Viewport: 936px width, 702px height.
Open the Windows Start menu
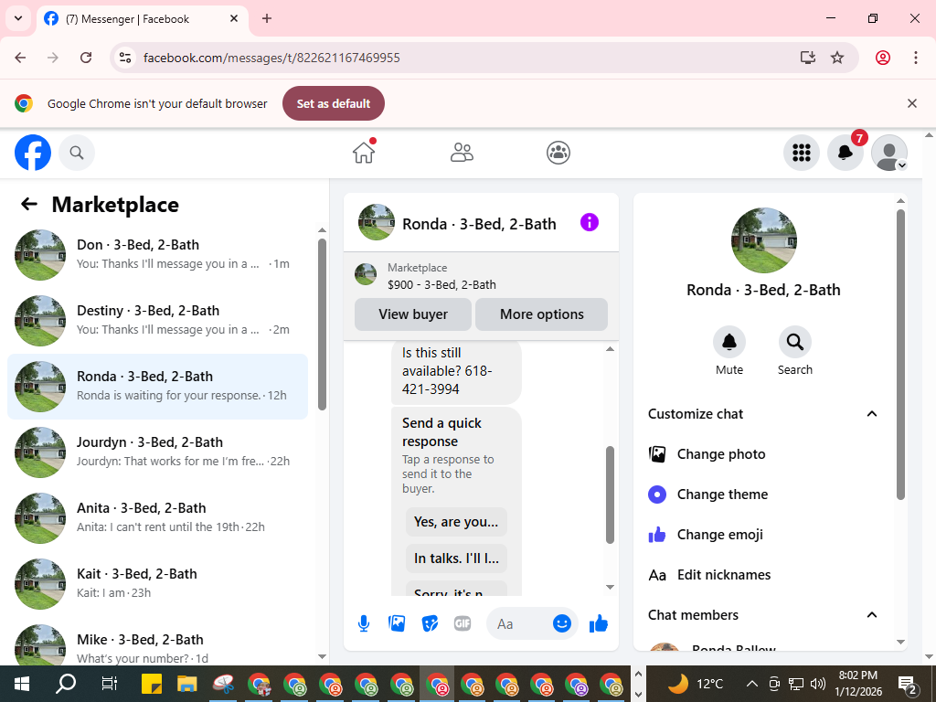coord(22,684)
